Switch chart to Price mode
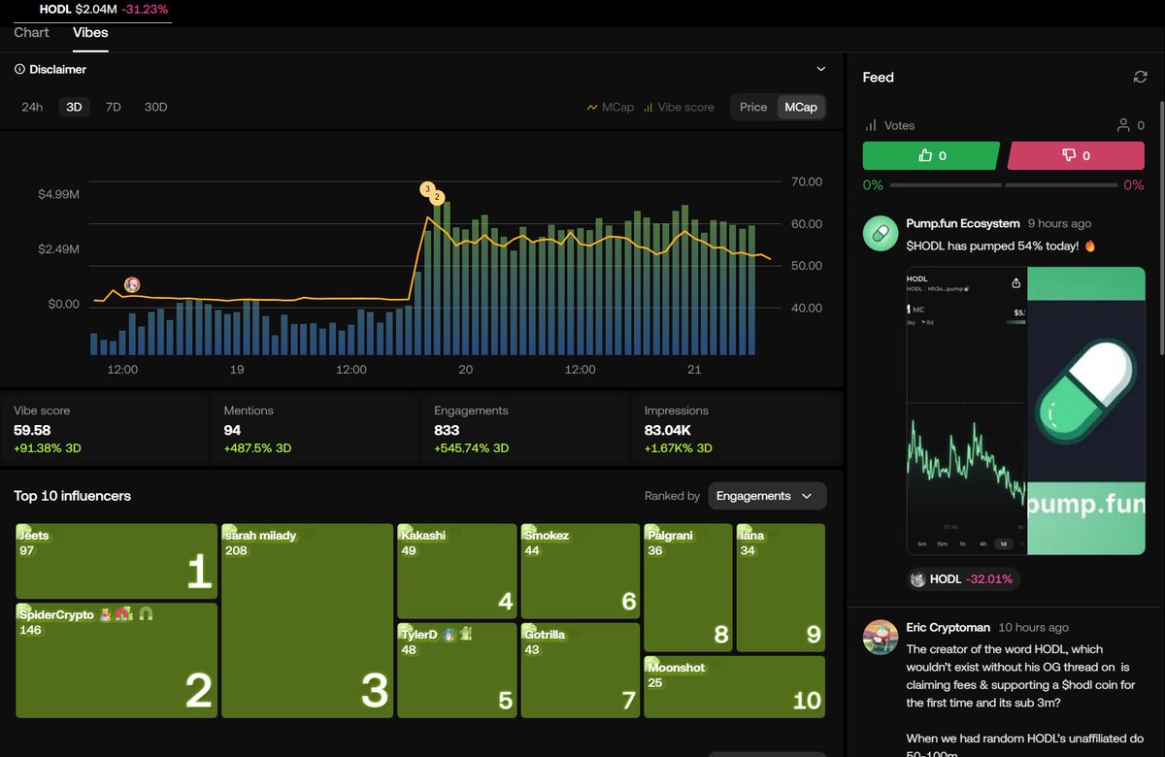This screenshot has width=1165, height=757. (753, 108)
